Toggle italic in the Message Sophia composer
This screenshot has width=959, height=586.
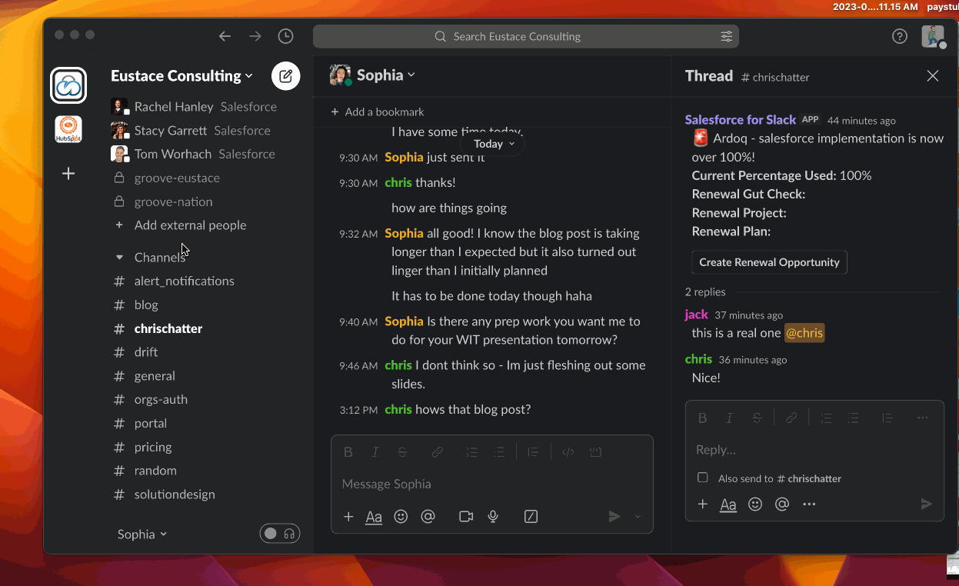click(375, 452)
